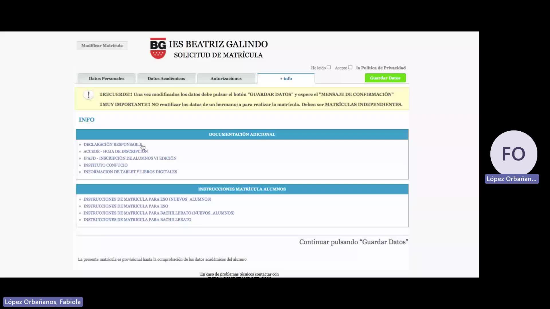Select the '+ info' tab
550x309 pixels.
tap(286, 78)
